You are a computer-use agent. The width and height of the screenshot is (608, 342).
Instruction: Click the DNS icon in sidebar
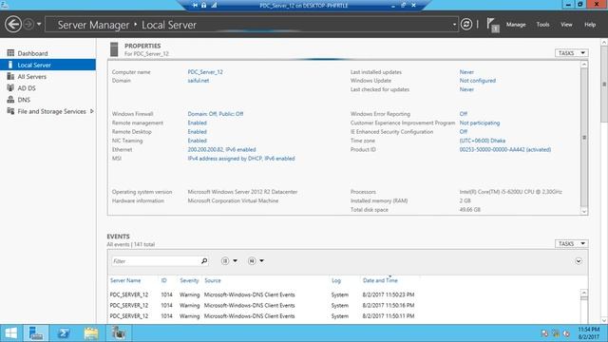(10, 100)
